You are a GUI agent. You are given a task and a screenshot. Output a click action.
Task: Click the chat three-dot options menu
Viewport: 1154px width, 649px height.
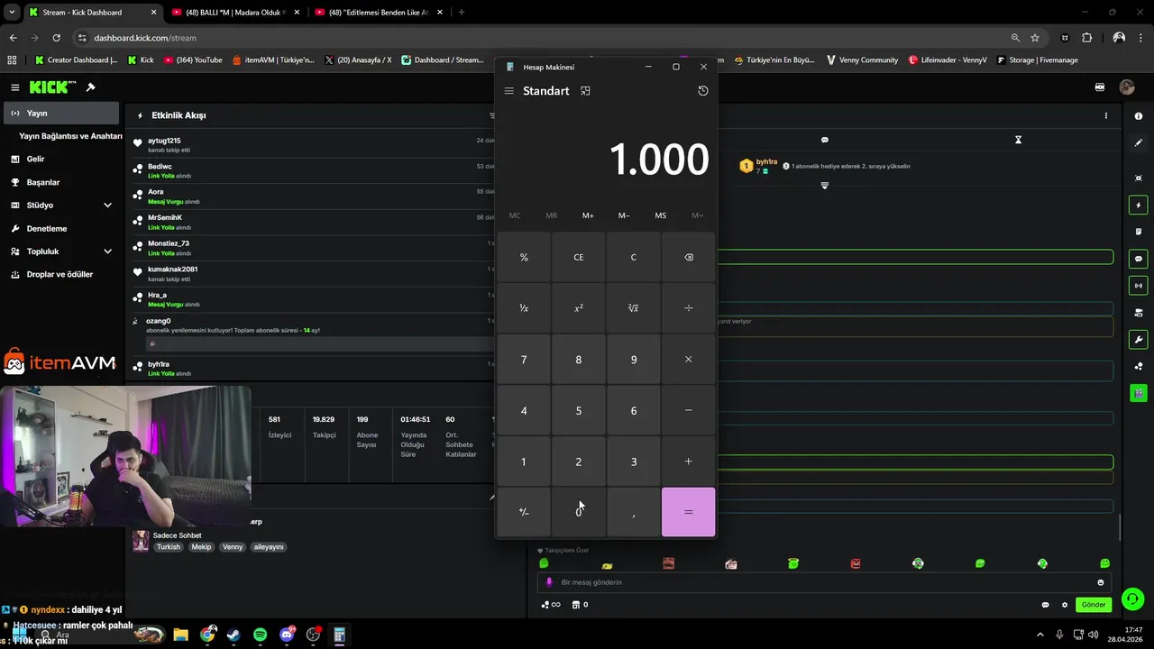coord(1106,115)
